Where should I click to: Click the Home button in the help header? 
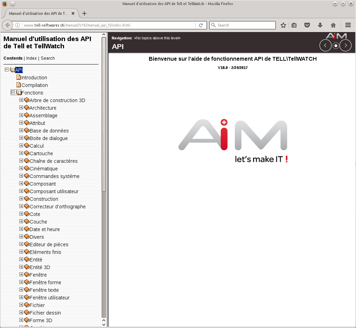pos(336,46)
